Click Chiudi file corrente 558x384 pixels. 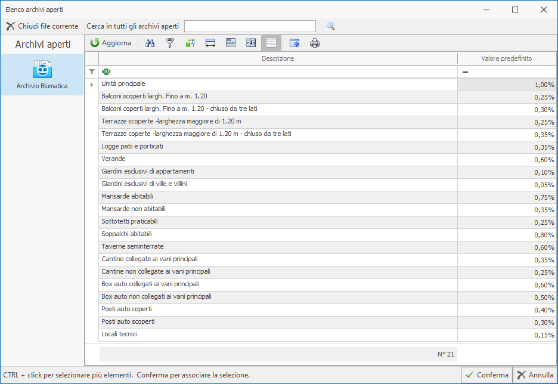point(42,26)
